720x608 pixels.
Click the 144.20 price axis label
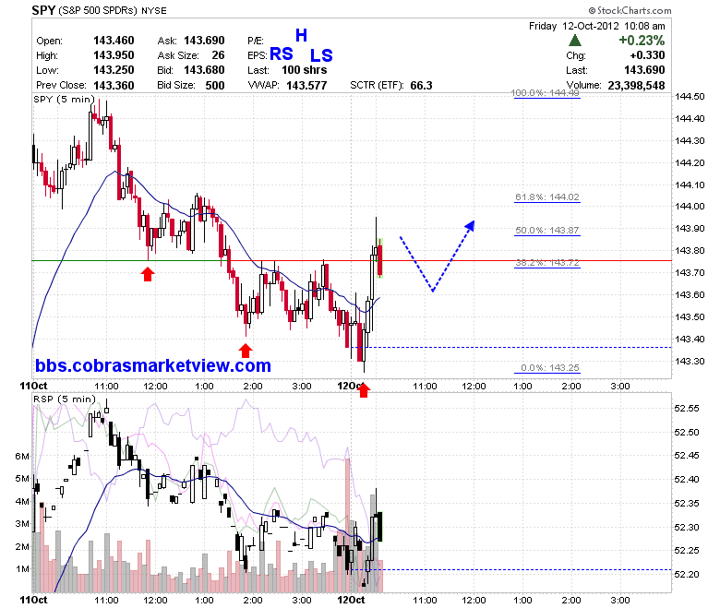[690, 162]
